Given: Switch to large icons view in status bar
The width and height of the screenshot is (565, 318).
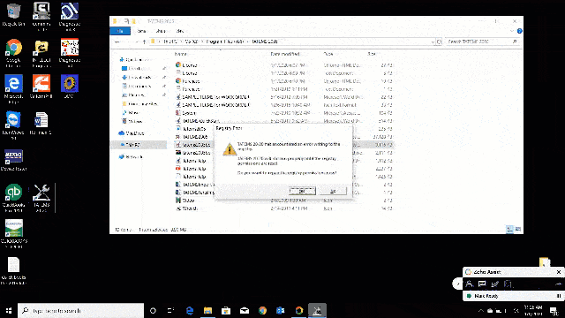Looking at the screenshot, I should [x=518, y=230].
